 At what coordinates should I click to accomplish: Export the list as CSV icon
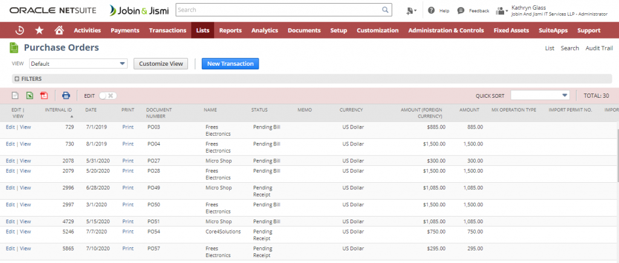(16, 95)
